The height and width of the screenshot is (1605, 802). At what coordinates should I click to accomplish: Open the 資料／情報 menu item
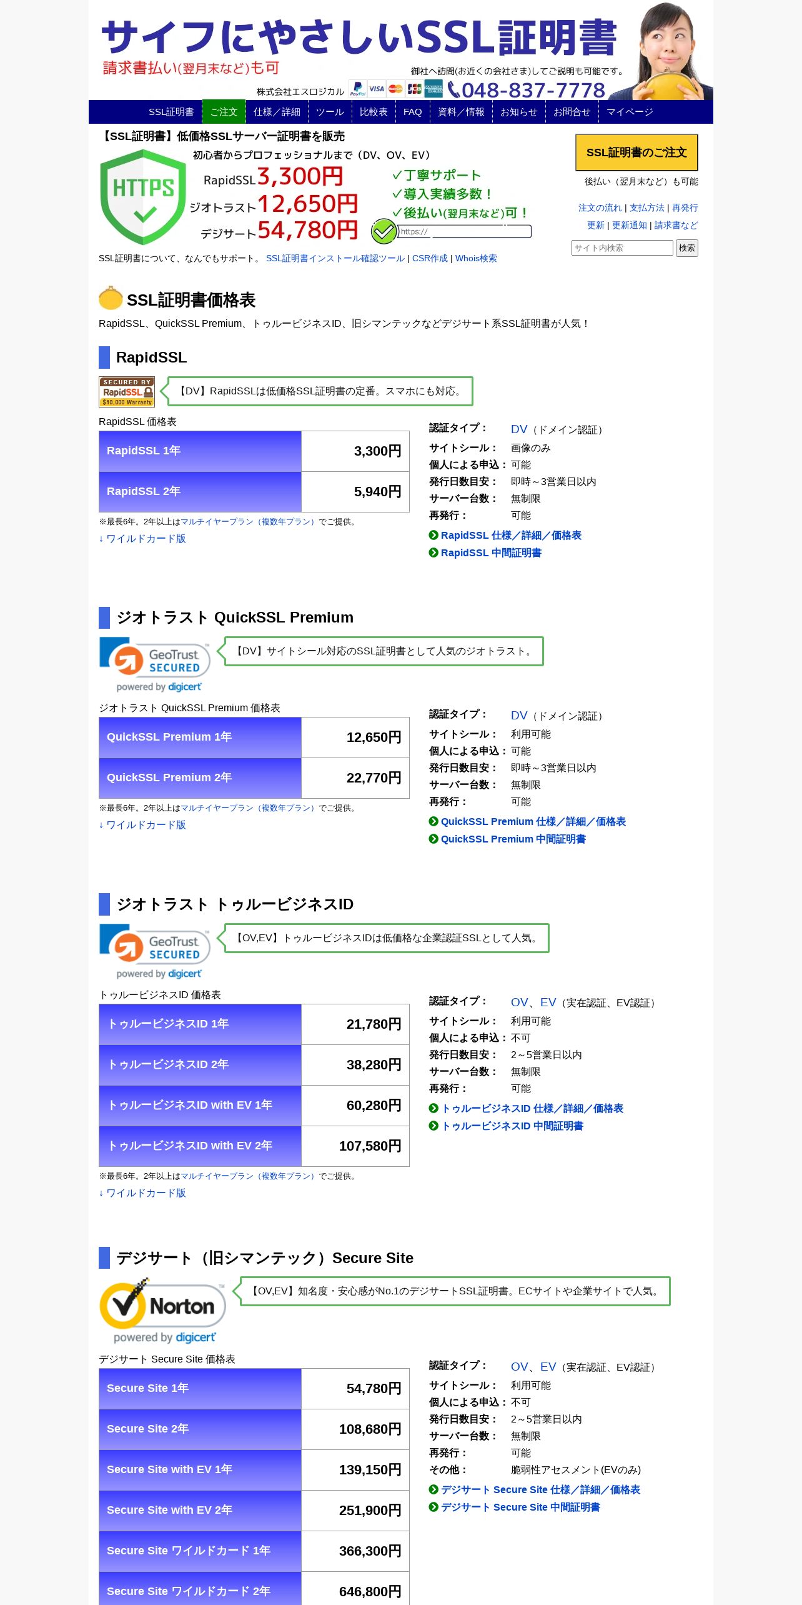pyautogui.click(x=461, y=112)
